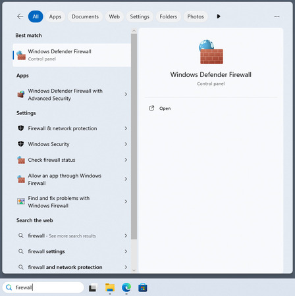Click the brick wall icon in Best match
Image resolution: width=295 pixels, height=296 pixels.
21,55
